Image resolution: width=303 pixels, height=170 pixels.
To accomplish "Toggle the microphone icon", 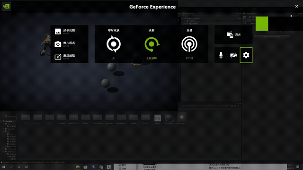I will [x=221, y=55].
